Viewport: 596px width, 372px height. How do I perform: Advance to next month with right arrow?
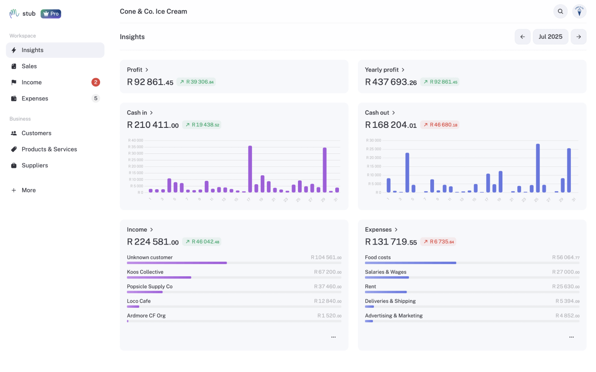[578, 36]
